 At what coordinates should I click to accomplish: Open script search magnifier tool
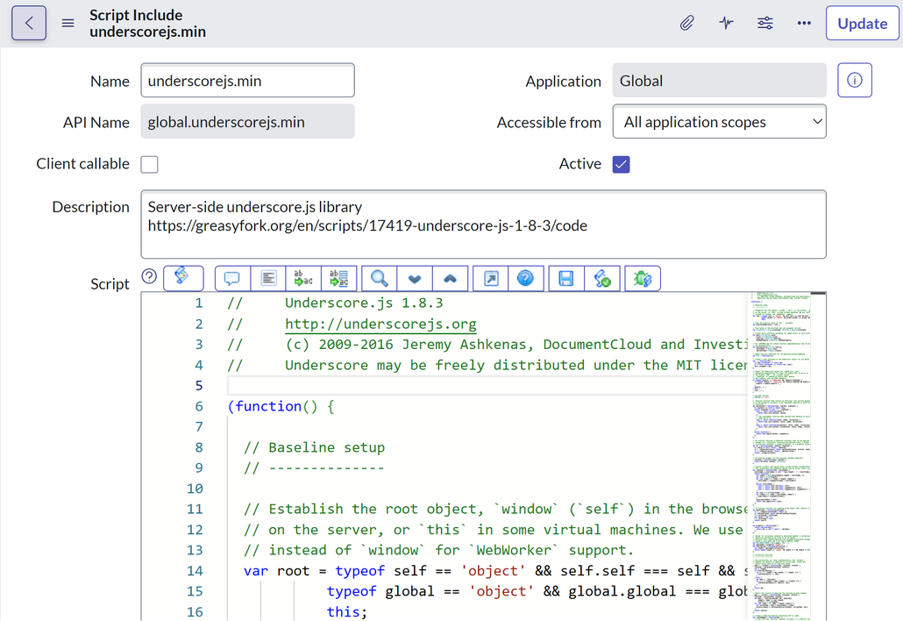(x=379, y=279)
